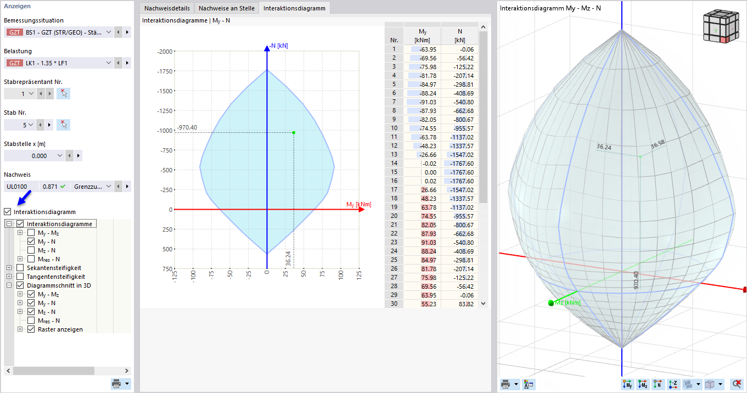Open the Nachweise an Stelle tab
The height and width of the screenshot is (393, 747).
click(x=227, y=8)
